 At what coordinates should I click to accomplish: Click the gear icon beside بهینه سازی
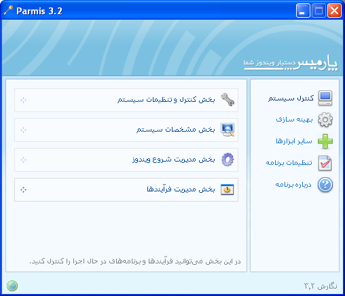(x=325, y=119)
